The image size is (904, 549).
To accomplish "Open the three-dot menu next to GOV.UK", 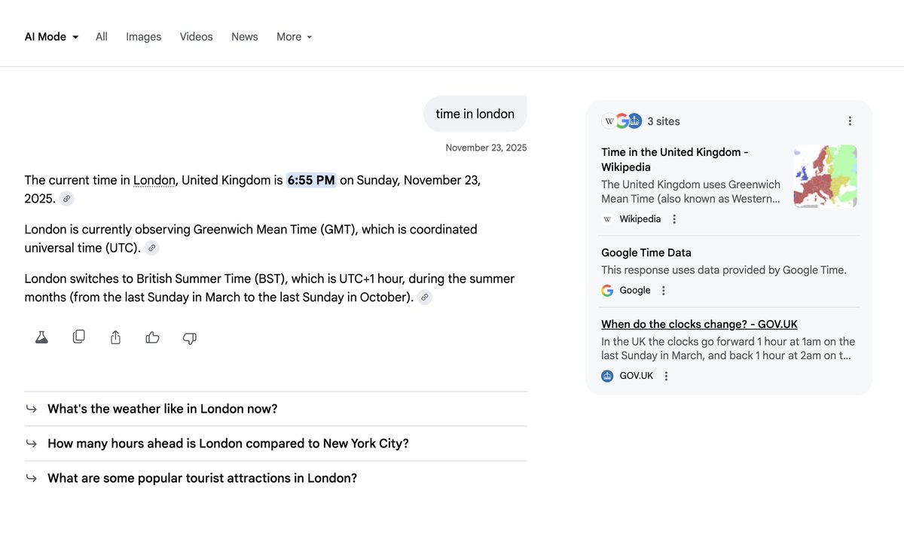I will coord(666,376).
